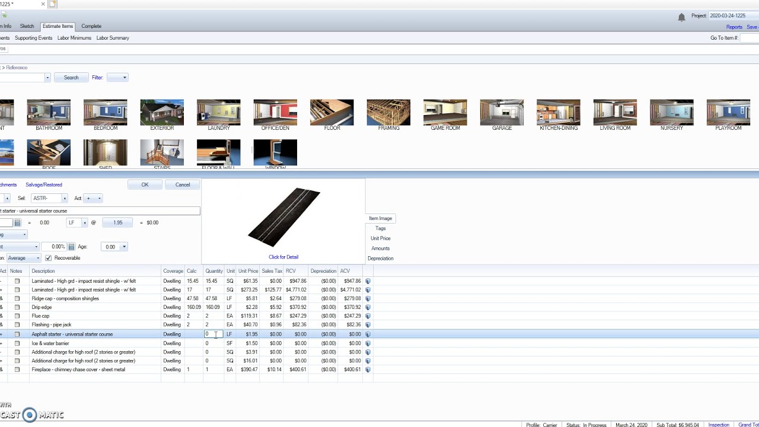759x427 pixels.
Task: Select the Amounts side tab
Action: click(x=381, y=248)
